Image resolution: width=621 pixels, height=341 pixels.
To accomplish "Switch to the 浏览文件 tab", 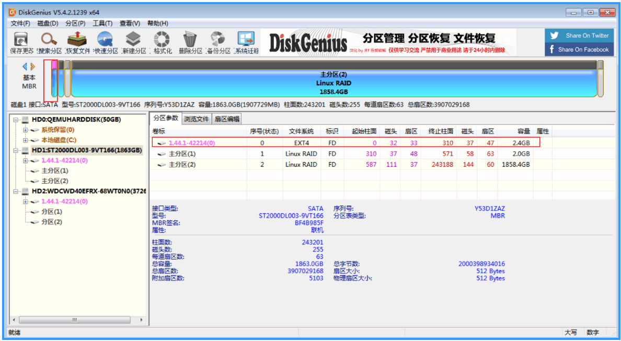I will (197, 119).
